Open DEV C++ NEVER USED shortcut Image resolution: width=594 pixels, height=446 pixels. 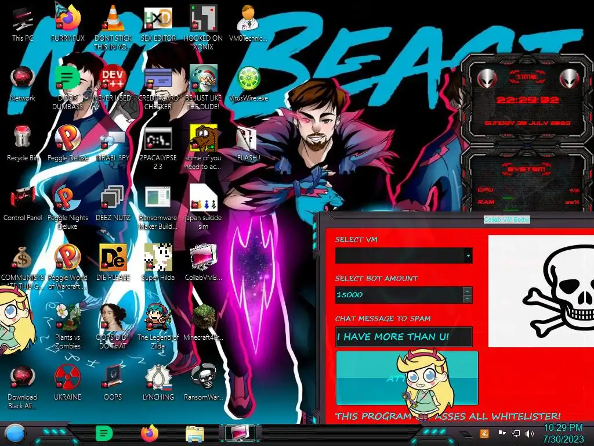pyautogui.click(x=113, y=84)
